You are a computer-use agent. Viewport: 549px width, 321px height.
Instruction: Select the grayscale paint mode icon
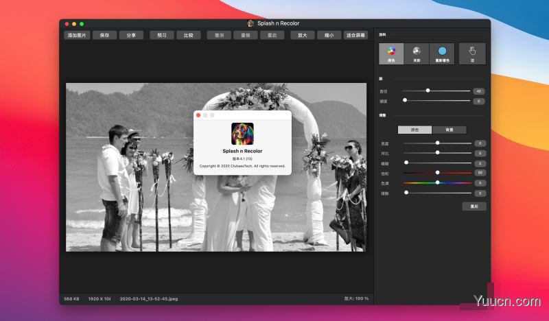pyautogui.click(x=417, y=53)
